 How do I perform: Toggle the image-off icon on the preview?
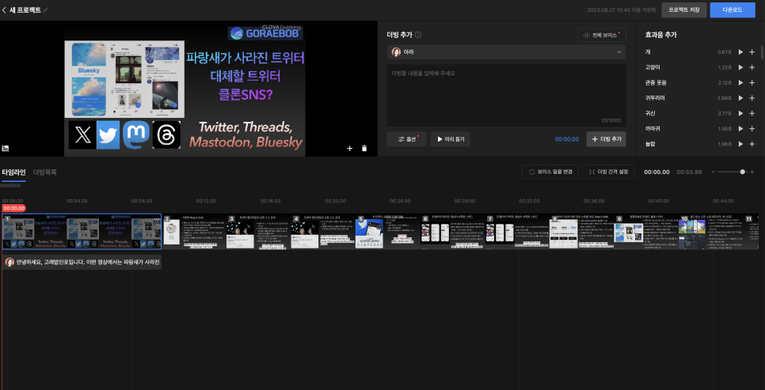click(x=6, y=148)
